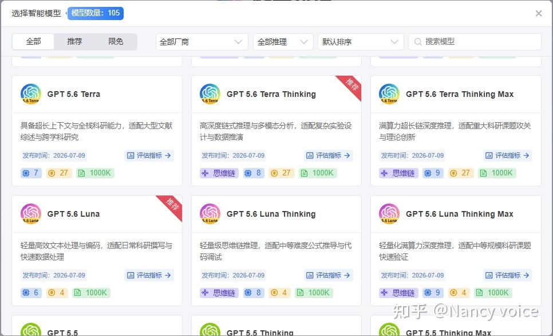The width and height of the screenshot is (553, 336).
Task: Click the GPT 5.6 Luna Thinking Max logo
Action: pyautogui.click(x=389, y=214)
